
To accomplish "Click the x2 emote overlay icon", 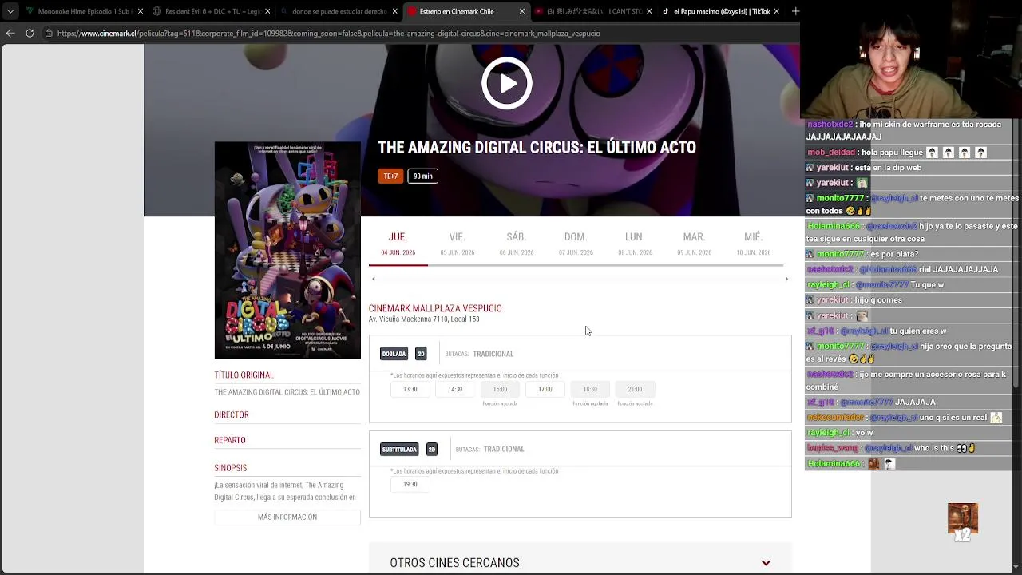I will point(963,523).
